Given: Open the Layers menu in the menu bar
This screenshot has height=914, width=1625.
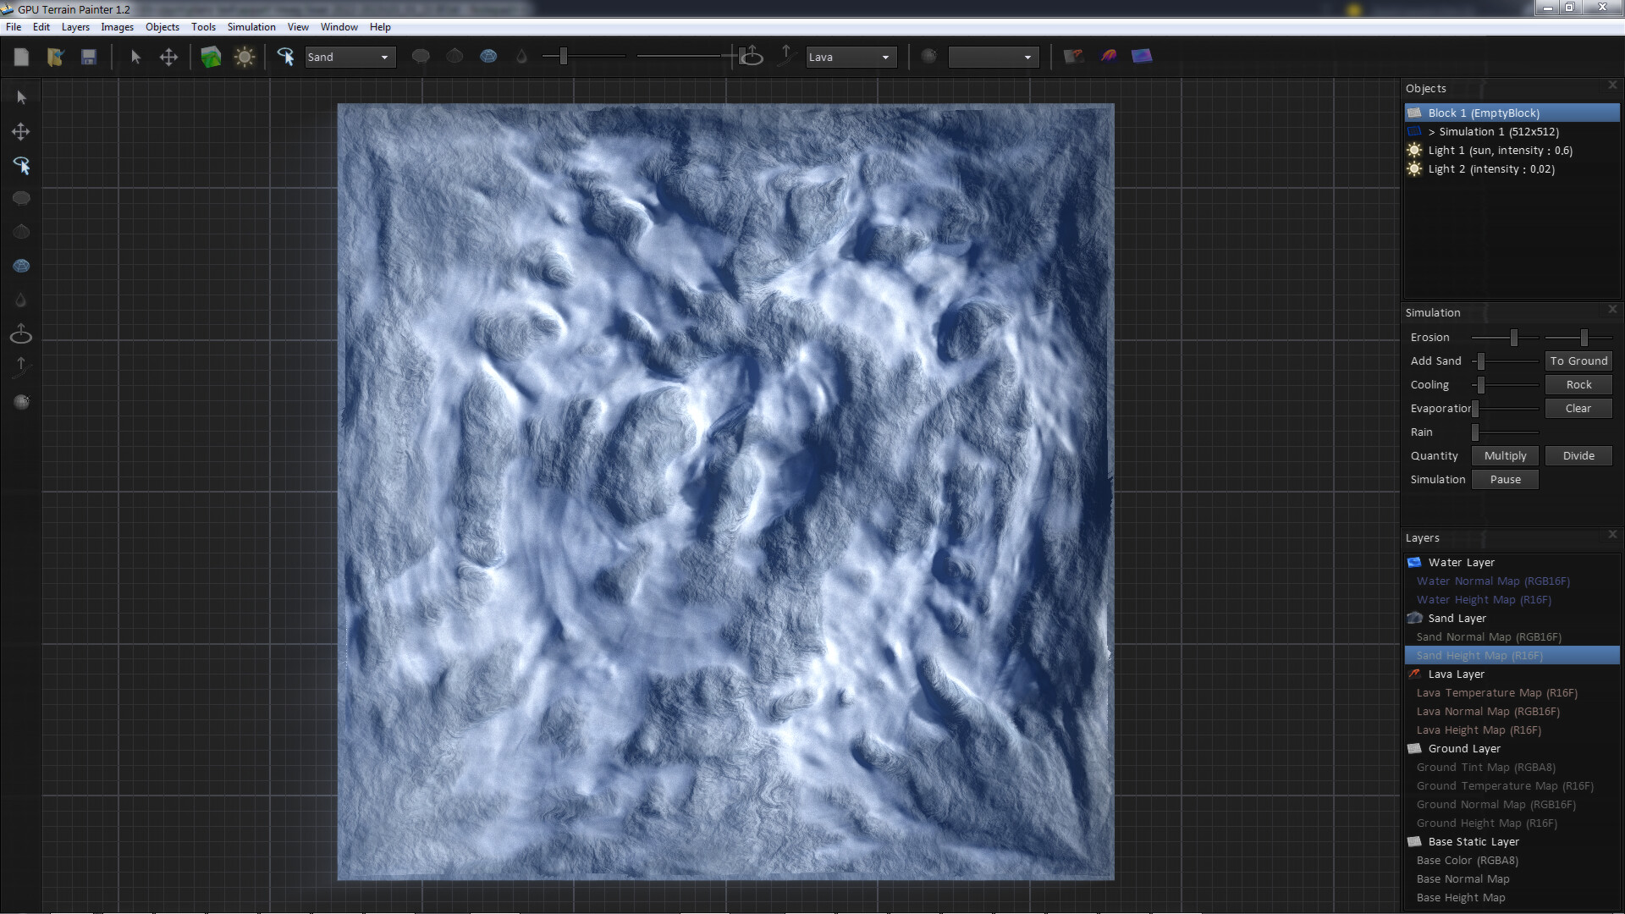Looking at the screenshot, I should tap(75, 26).
